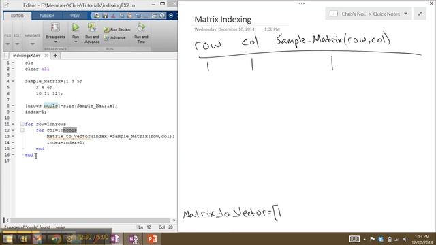The height and width of the screenshot is (245, 436).
Task: Click 'index=index+1;' on line 14
Action: (65, 142)
